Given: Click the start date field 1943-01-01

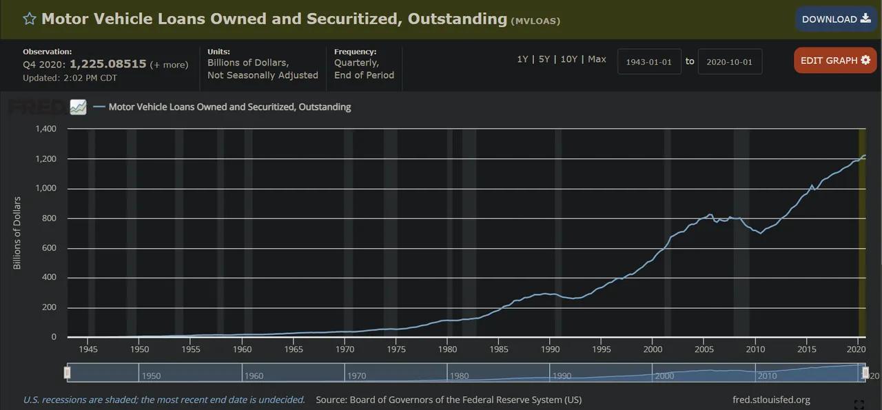Looking at the screenshot, I should pos(649,61).
